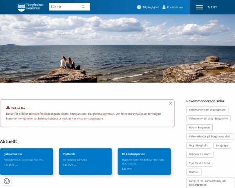Open the Flytta hit card
Screen dimensions: 235x188
(x=85, y=161)
